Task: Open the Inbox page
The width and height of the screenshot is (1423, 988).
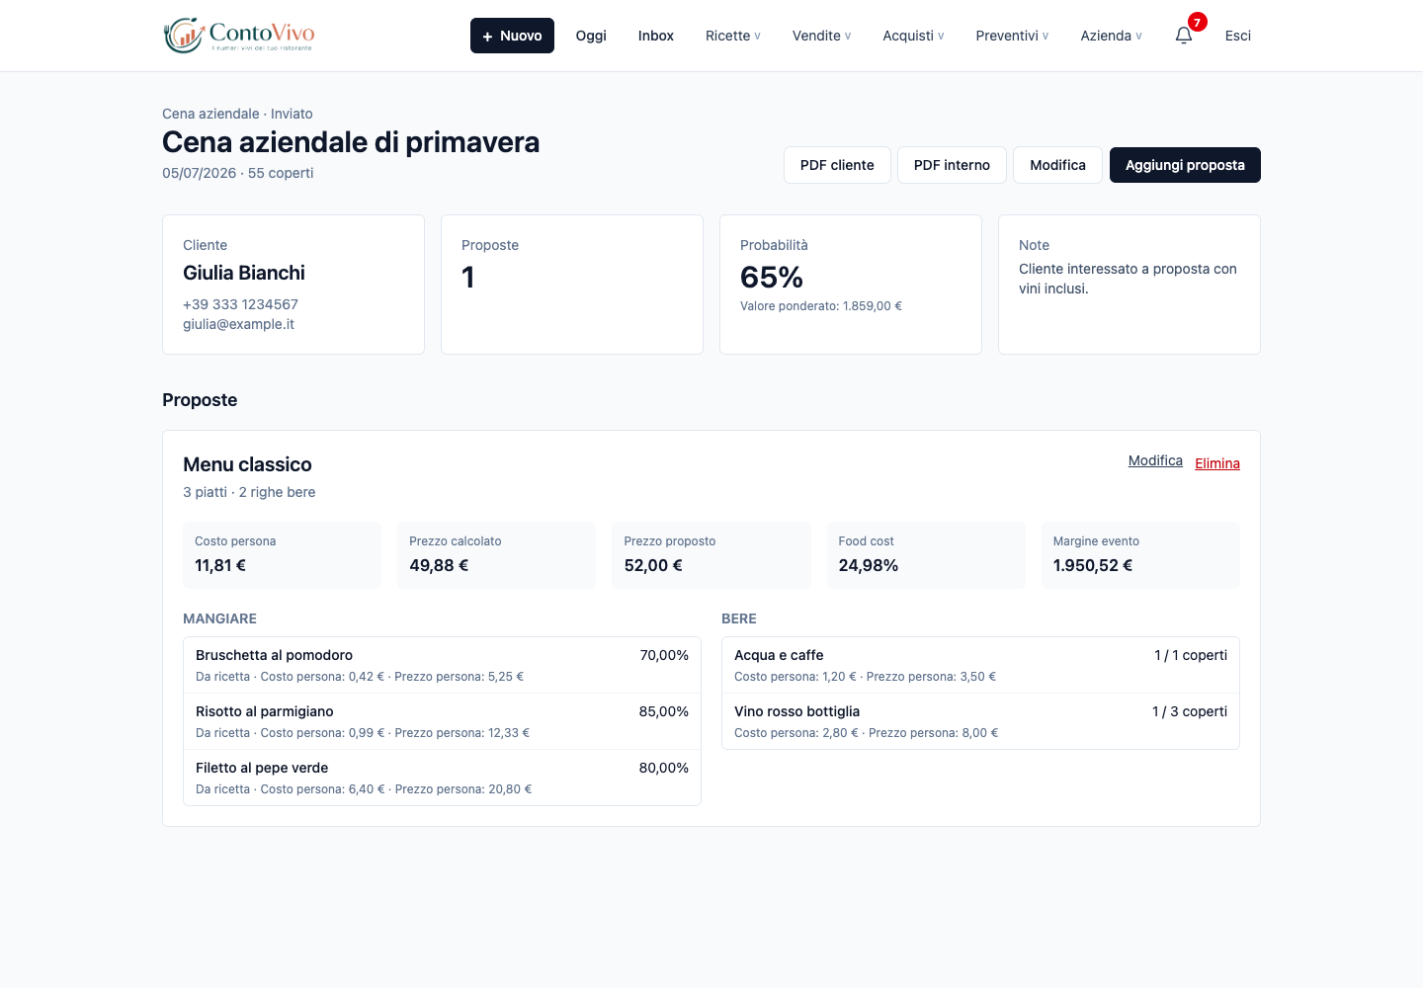Action: [656, 36]
